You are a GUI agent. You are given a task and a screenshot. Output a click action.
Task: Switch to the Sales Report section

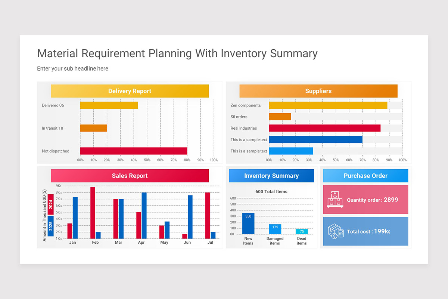click(130, 176)
